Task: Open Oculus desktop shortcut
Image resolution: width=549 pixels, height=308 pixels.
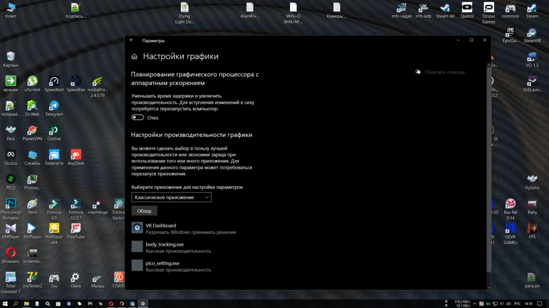Action: pos(10,158)
